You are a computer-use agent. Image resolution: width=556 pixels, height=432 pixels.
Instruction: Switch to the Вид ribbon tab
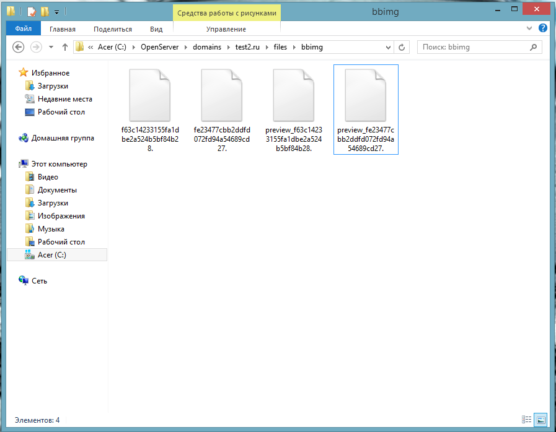tap(156, 29)
